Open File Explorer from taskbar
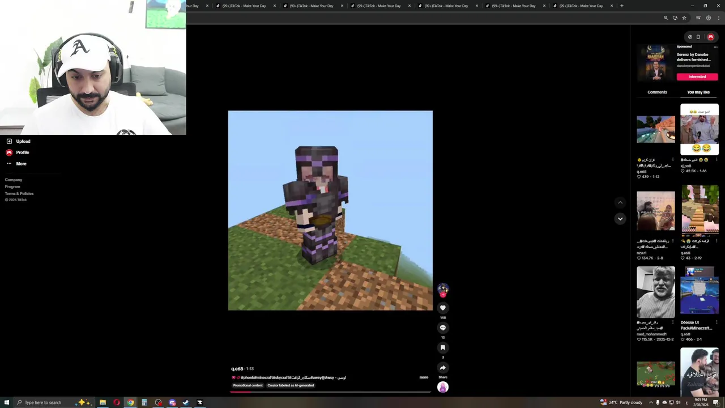The image size is (725, 408). 103,402
